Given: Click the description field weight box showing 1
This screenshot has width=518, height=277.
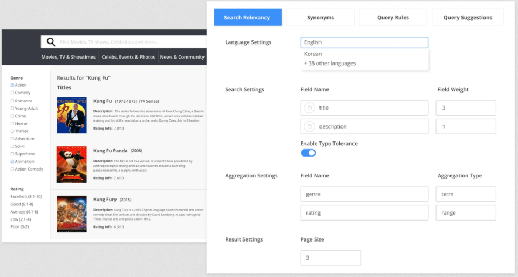Looking at the screenshot, I should [x=466, y=126].
